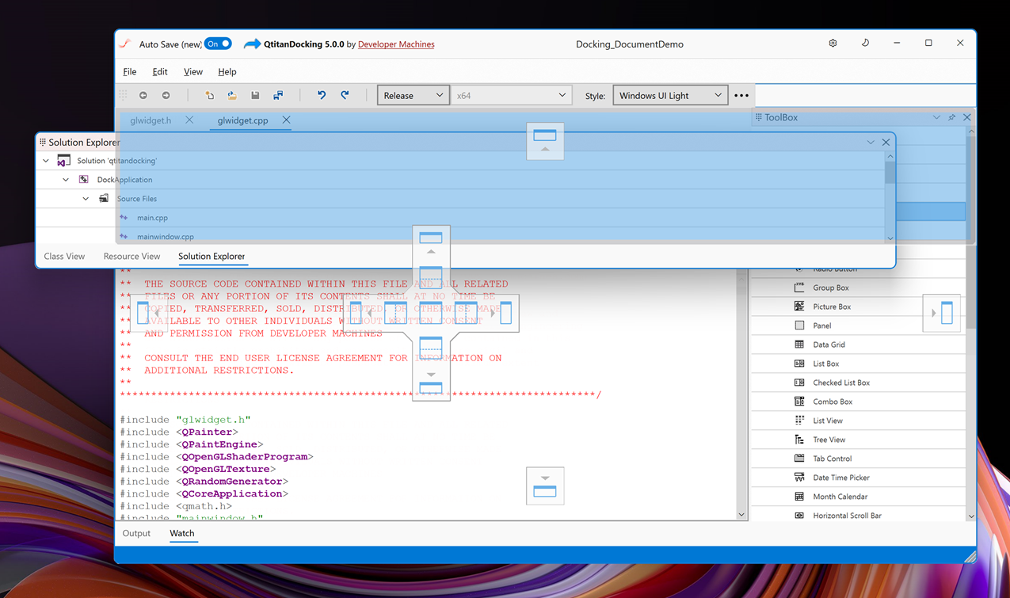Click the Undo arrow in toolbar
The width and height of the screenshot is (1010, 598).
click(x=322, y=95)
